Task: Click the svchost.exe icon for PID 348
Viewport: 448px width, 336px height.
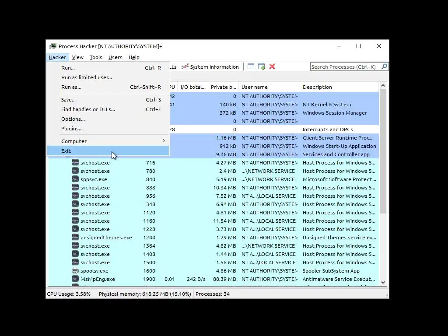Action: 75,204
